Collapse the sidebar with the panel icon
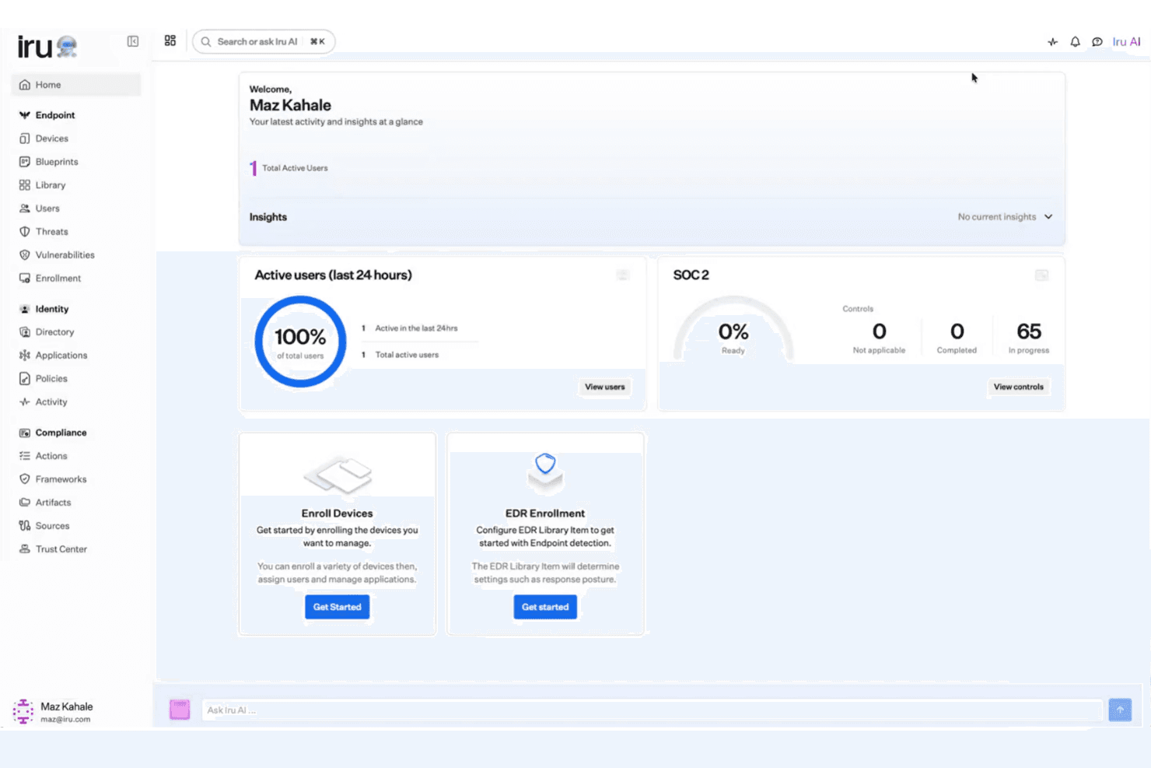 [133, 41]
